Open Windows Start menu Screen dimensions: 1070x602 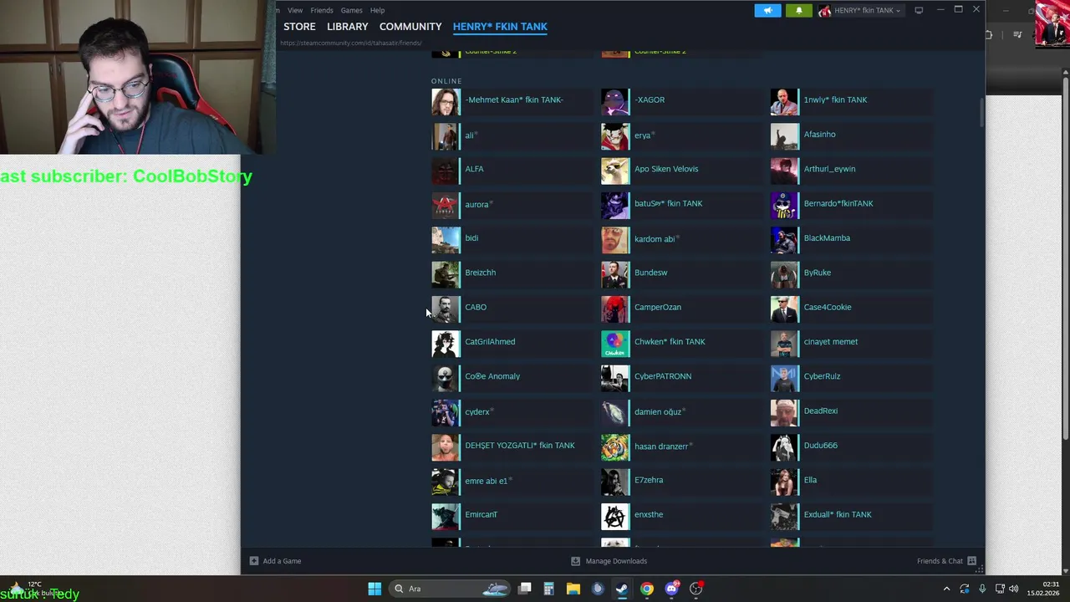pyautogui.click(x=374, y=589)
